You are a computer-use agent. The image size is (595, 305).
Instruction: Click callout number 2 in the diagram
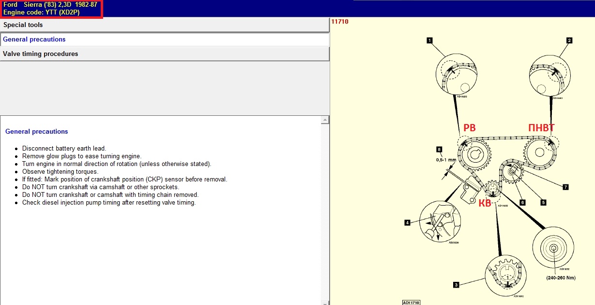569,41
